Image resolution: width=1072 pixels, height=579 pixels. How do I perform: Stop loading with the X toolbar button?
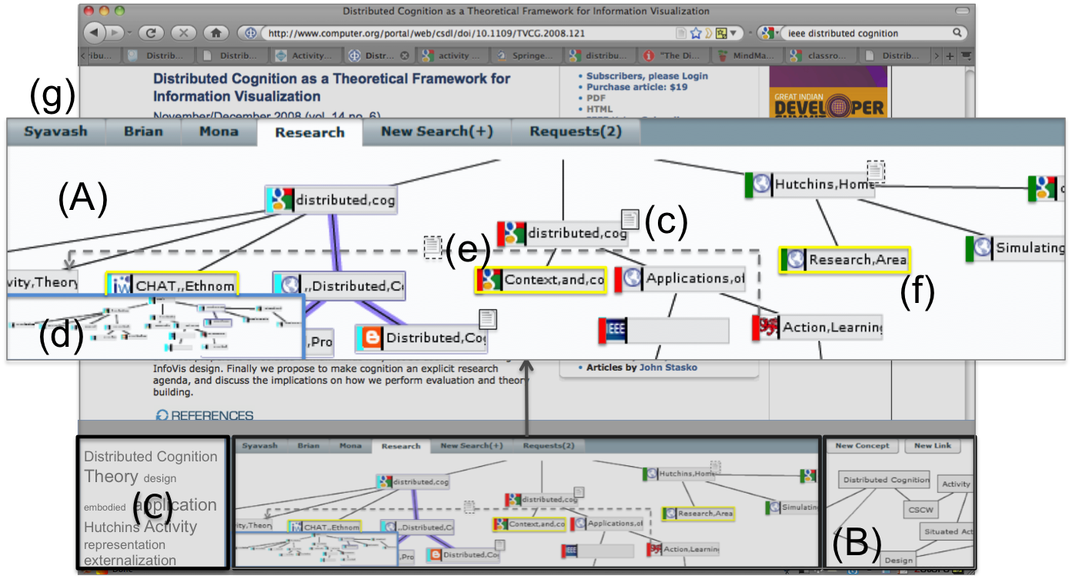[x=184, y=33]
